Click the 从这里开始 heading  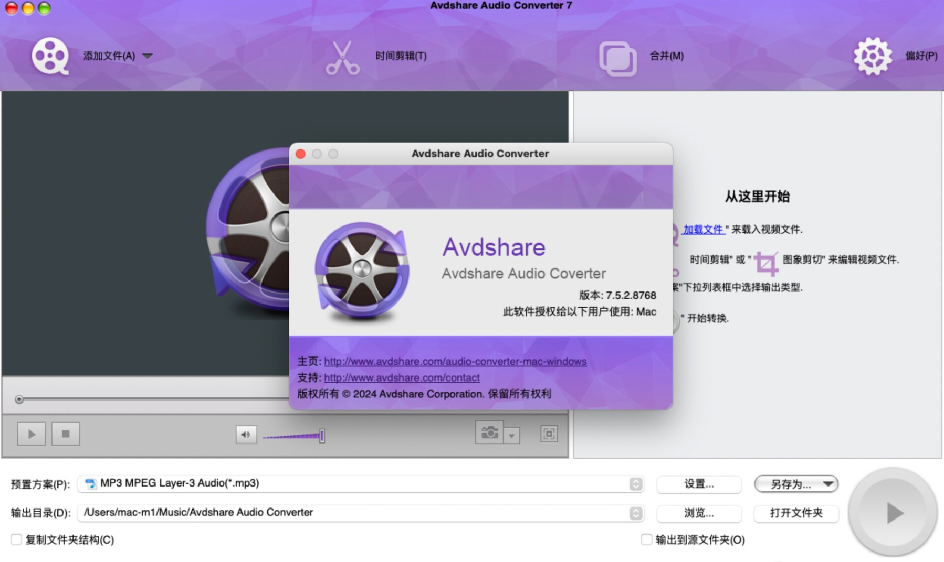[757, 197]
